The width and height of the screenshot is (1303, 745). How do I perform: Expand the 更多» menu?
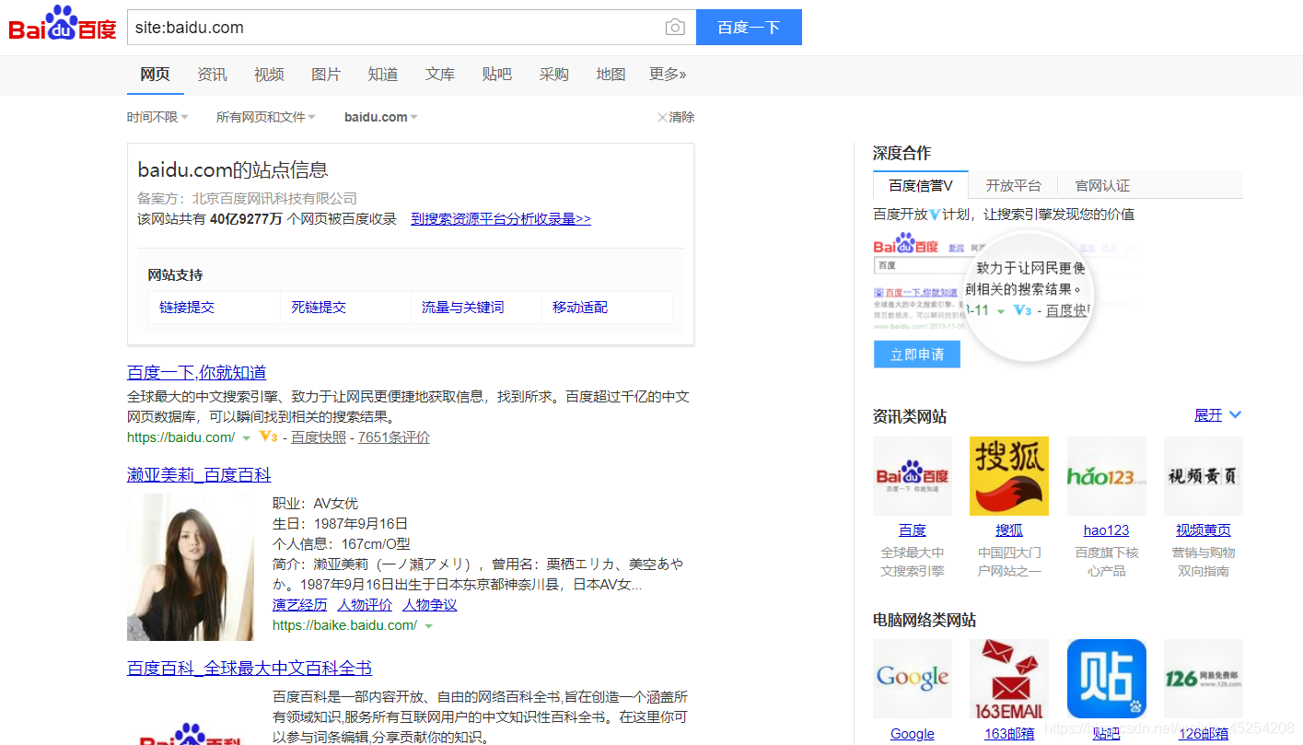coord(668,75)
